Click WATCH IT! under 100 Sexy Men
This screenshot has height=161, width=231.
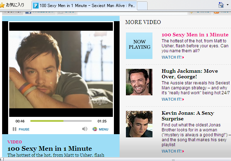point(173,57)
